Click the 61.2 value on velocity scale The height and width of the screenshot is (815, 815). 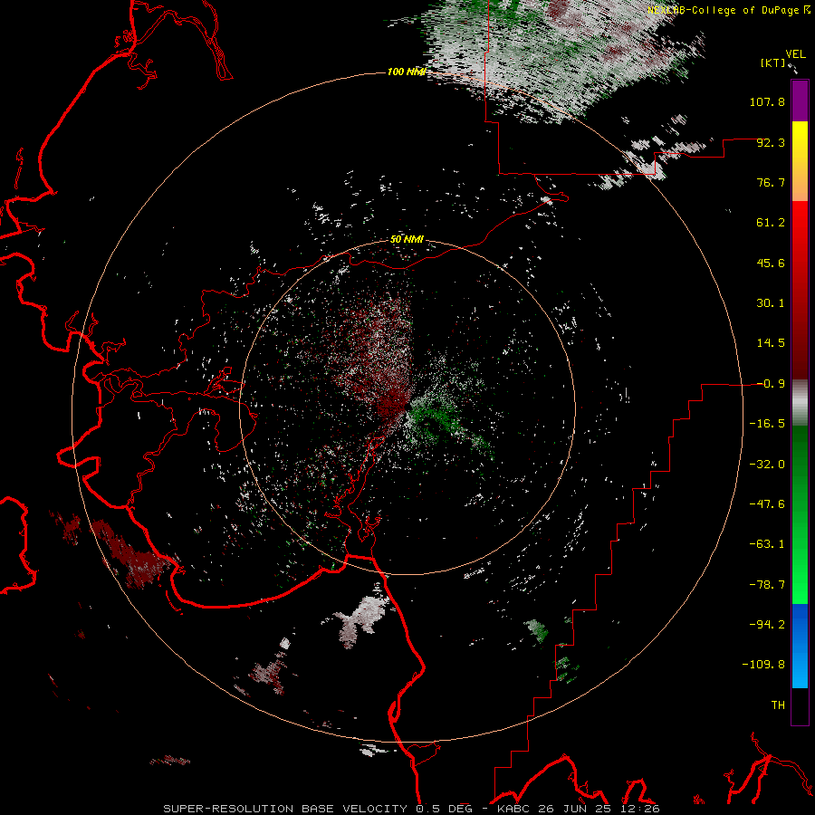point(771,223)
